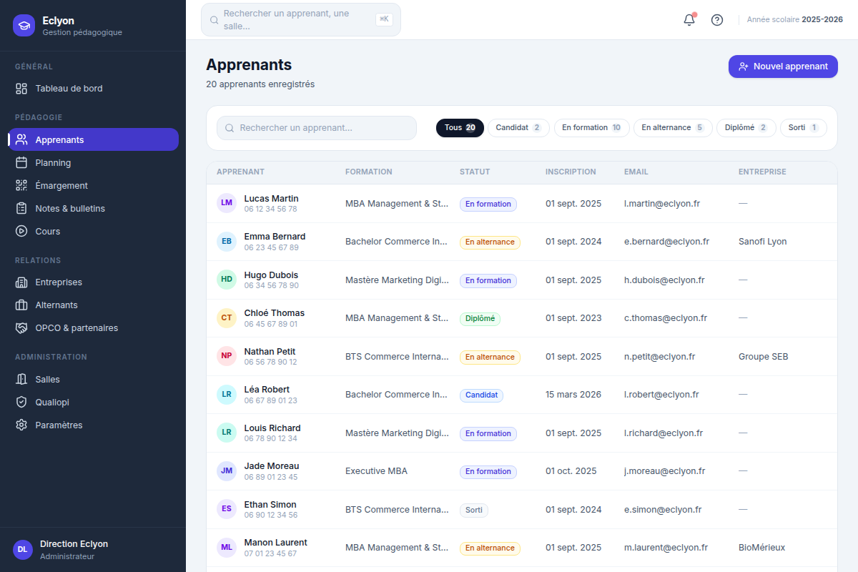The width and height of the screenshot is (858, 572).
Task: Click the HD avatar of Hugo Dubois
Action: click(227, 280)
